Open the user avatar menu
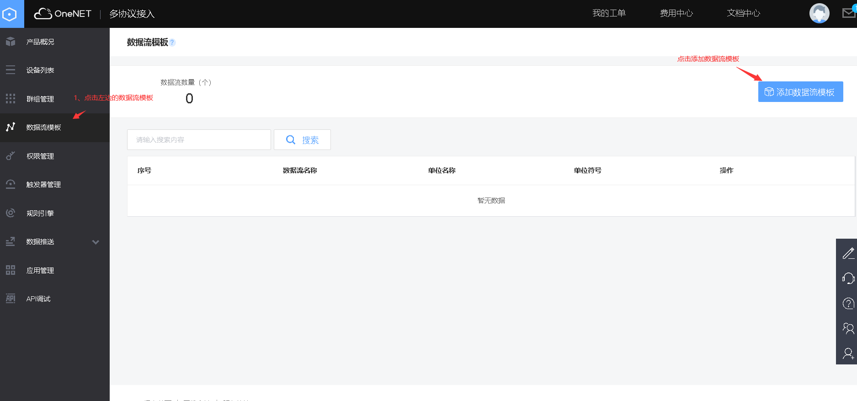The width and height of the screenshot is (857, 401). click(819, 13)
